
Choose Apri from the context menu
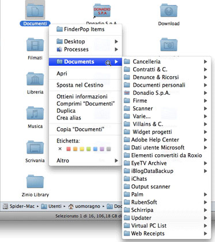point(85,73)
